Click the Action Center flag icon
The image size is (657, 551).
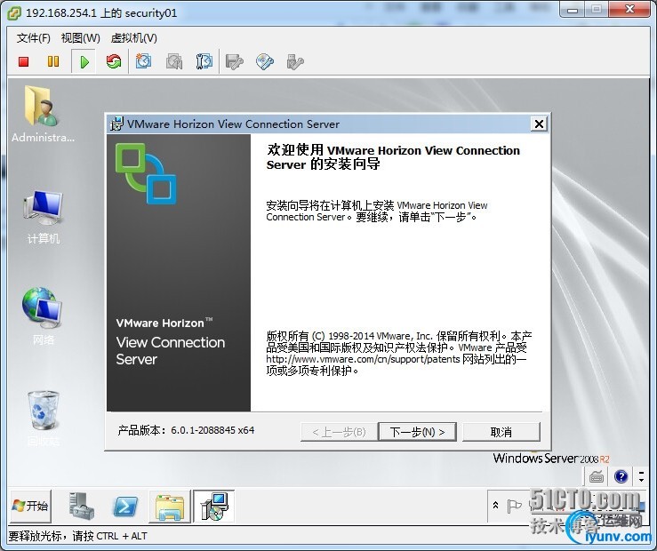pos(514,506)
